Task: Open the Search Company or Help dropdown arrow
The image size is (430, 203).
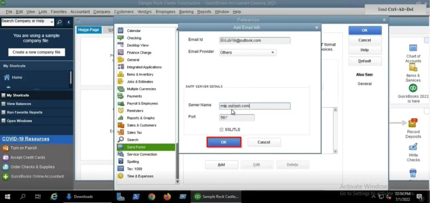Action: coord(52,22)
